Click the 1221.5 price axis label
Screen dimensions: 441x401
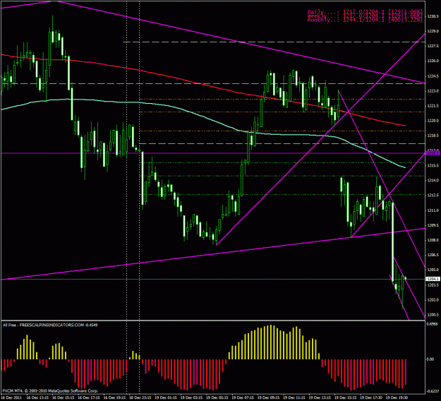click(433, 106)
